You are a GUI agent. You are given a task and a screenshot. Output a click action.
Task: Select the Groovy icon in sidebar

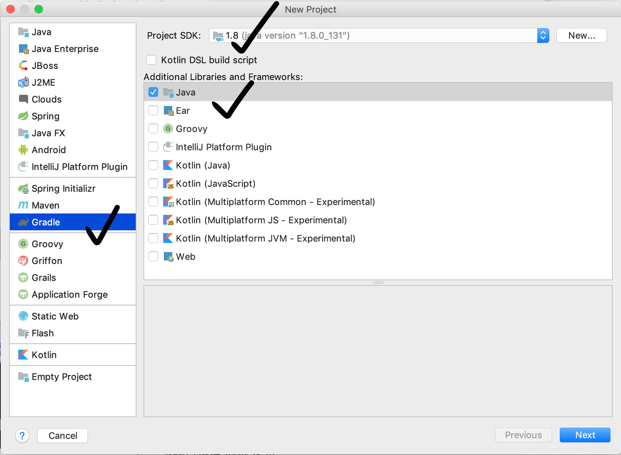point(23,244)
